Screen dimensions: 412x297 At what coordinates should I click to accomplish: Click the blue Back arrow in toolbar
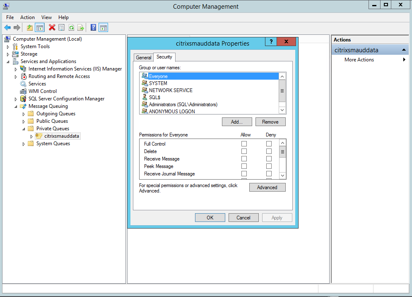tap(7, 27)
